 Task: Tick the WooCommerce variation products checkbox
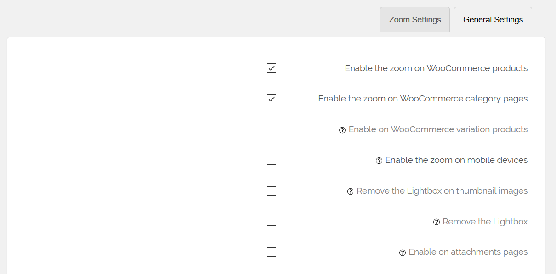272,129
